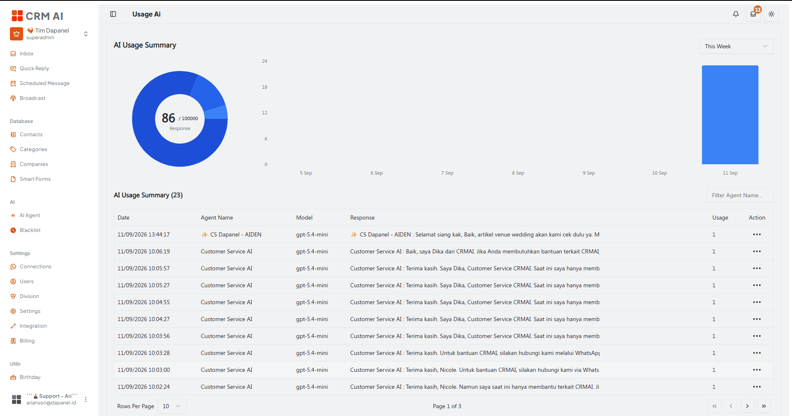Click the Connections icon
Image resolution: width=792 pixels, height=416 pixels.
pyautogui.click(x=13, y=267)
